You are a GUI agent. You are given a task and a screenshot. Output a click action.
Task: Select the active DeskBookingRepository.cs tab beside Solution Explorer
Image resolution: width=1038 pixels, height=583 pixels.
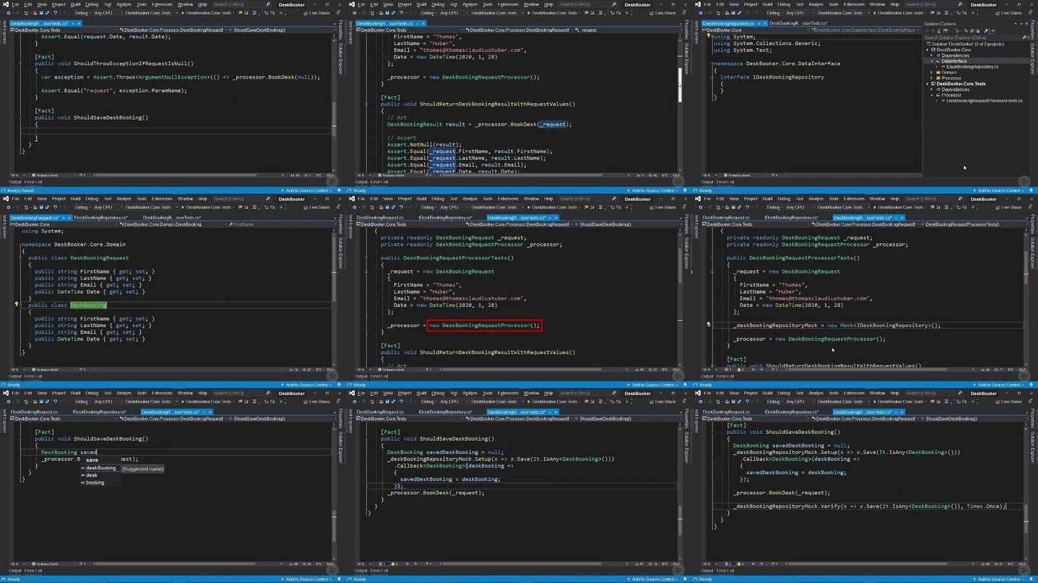728,23
